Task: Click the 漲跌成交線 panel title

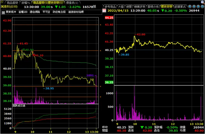Action: [x=19, y=106]
